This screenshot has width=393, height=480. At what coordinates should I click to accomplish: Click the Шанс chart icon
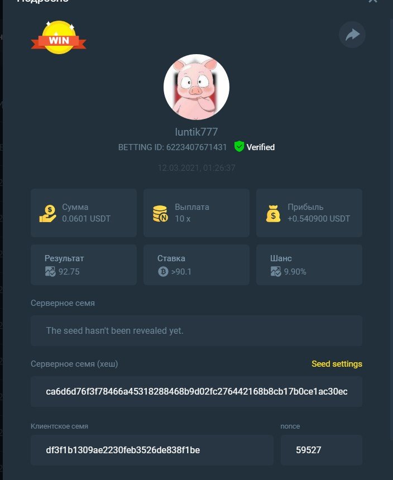276,271
